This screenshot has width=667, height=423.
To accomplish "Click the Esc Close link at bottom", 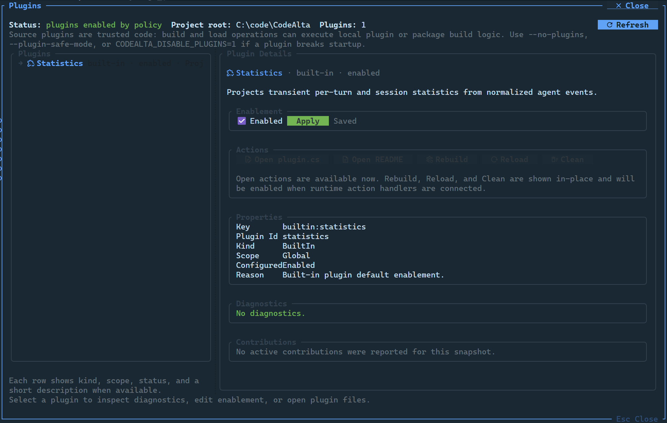I will click(637, 419).
